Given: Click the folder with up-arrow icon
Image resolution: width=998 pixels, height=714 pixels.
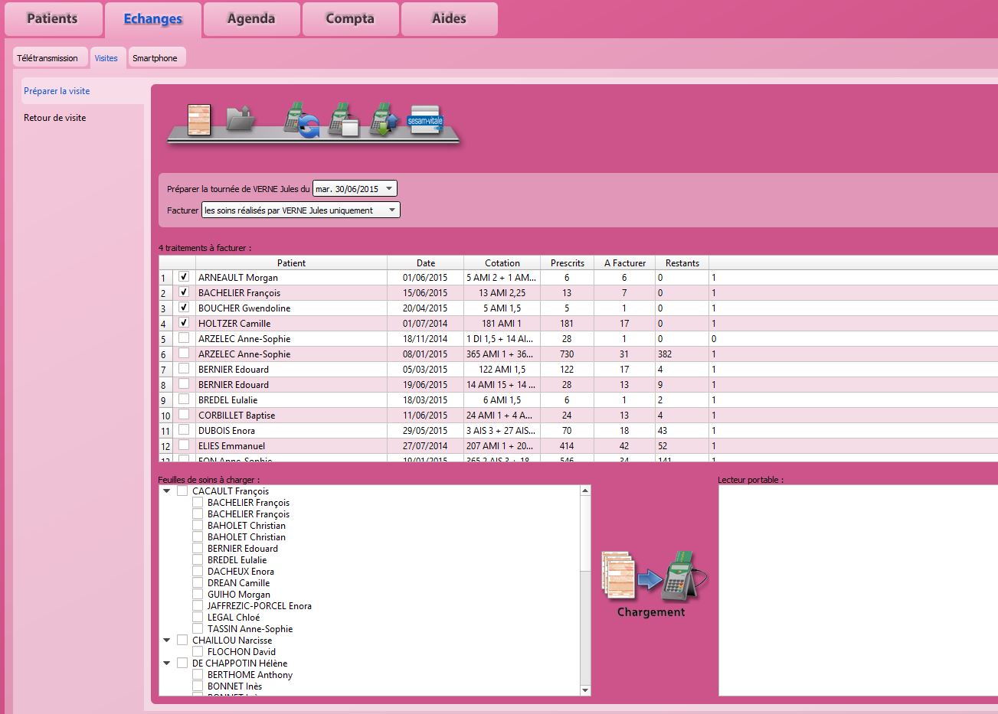Looking at the screenshot, I should tap(241, 119).
